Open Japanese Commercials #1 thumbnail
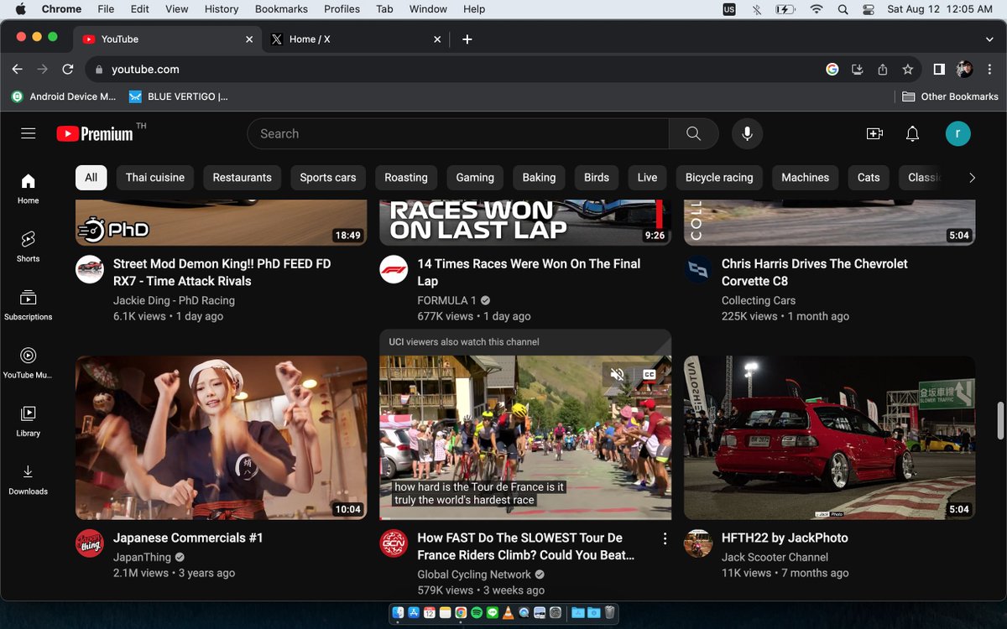 [x=222, y=438]
